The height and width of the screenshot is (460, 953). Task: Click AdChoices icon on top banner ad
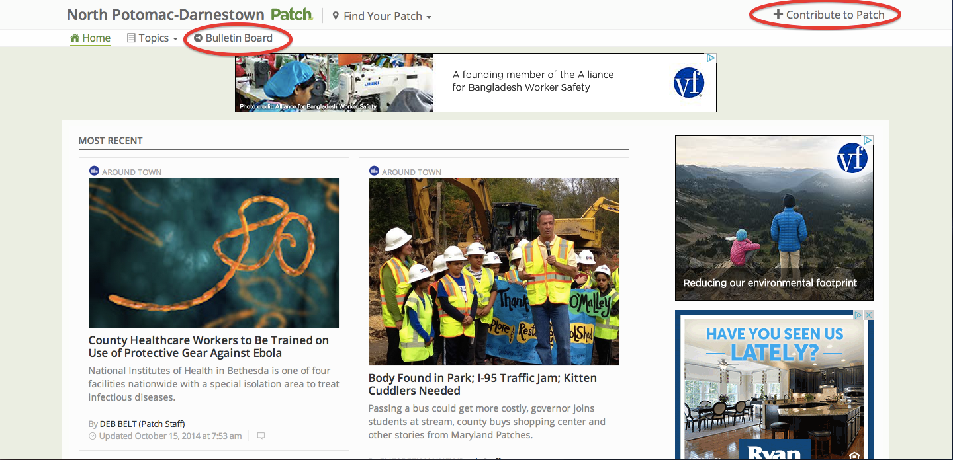coord(711,58)
